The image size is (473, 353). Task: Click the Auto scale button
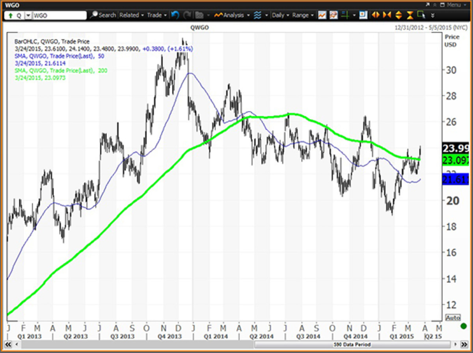[453, 318]
